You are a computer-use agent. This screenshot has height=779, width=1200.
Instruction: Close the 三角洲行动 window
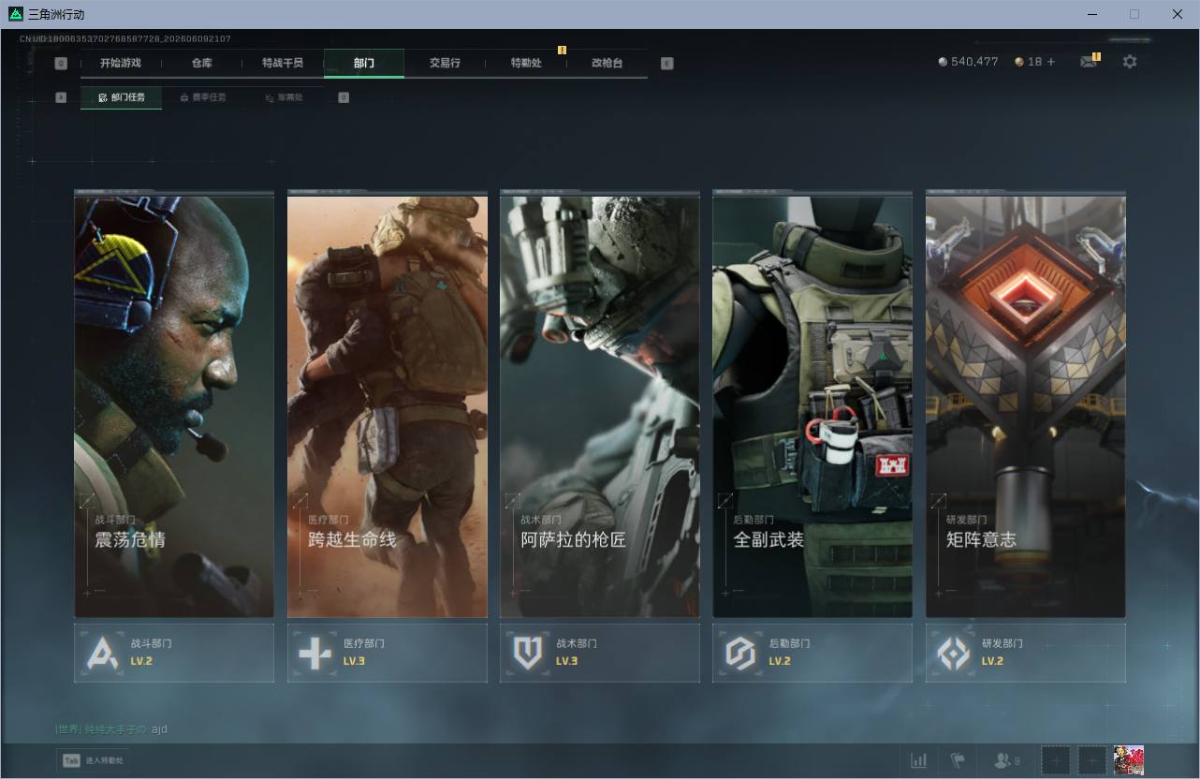pyautogui.click(x=1178, y=14)
